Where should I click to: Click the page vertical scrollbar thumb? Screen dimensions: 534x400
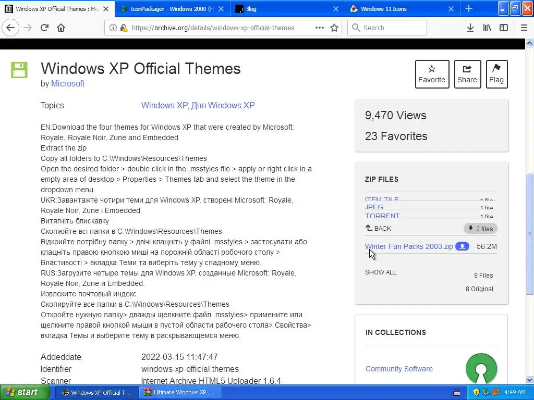click(530, 234)
